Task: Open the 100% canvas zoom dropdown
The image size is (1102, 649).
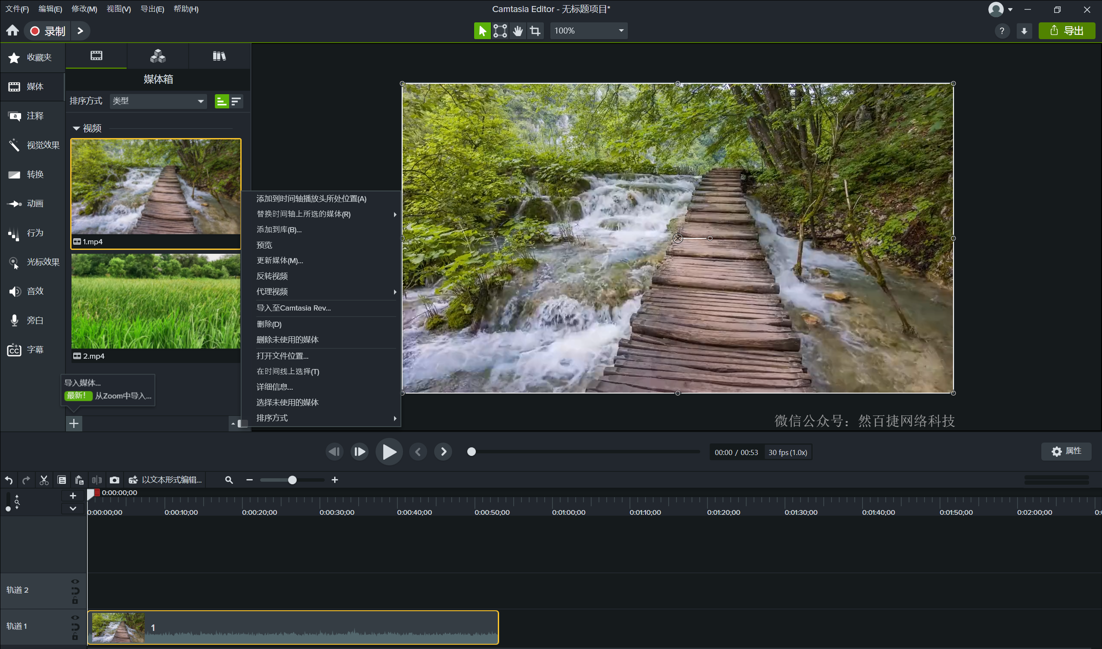Action: point(588,31)
